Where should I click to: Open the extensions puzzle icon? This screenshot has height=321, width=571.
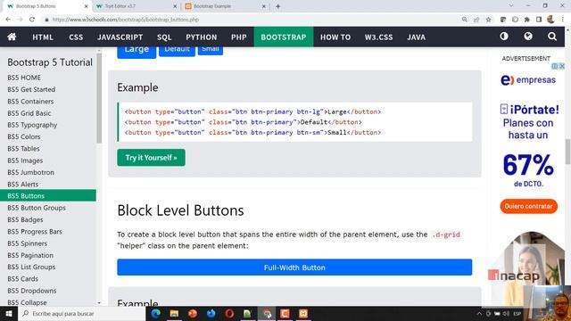click(527, 20)
